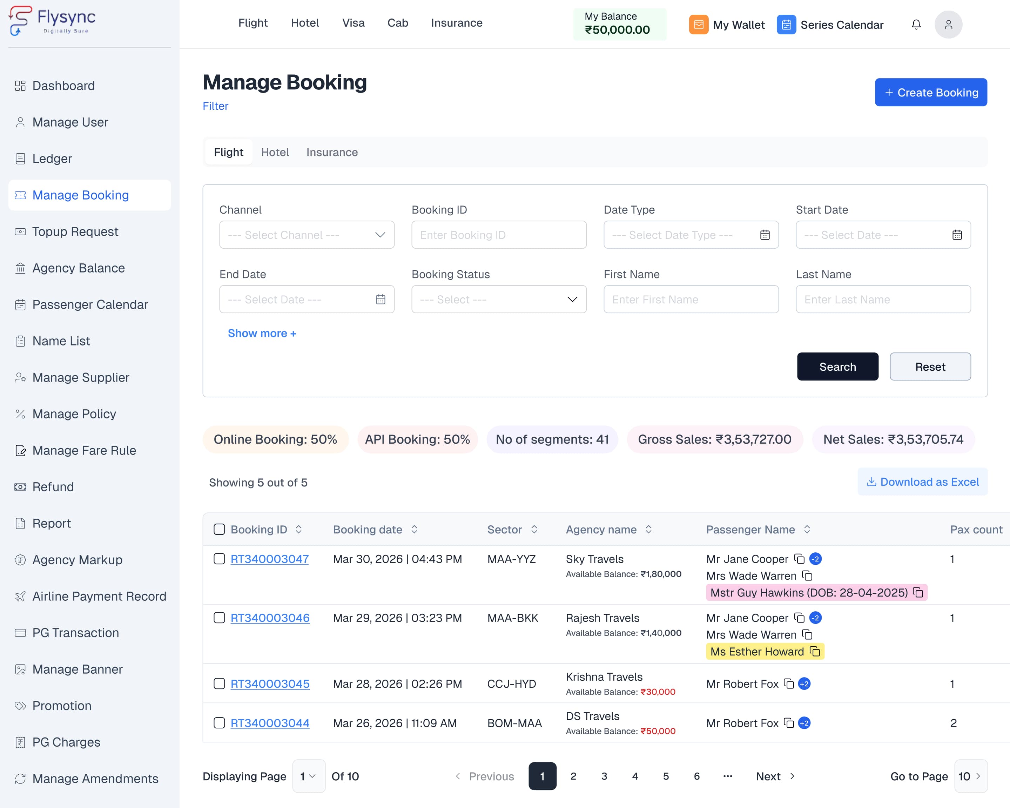Screen dimensions: 1010x808
Task: Open booking link RT340003045
Action: pos(270,684)
